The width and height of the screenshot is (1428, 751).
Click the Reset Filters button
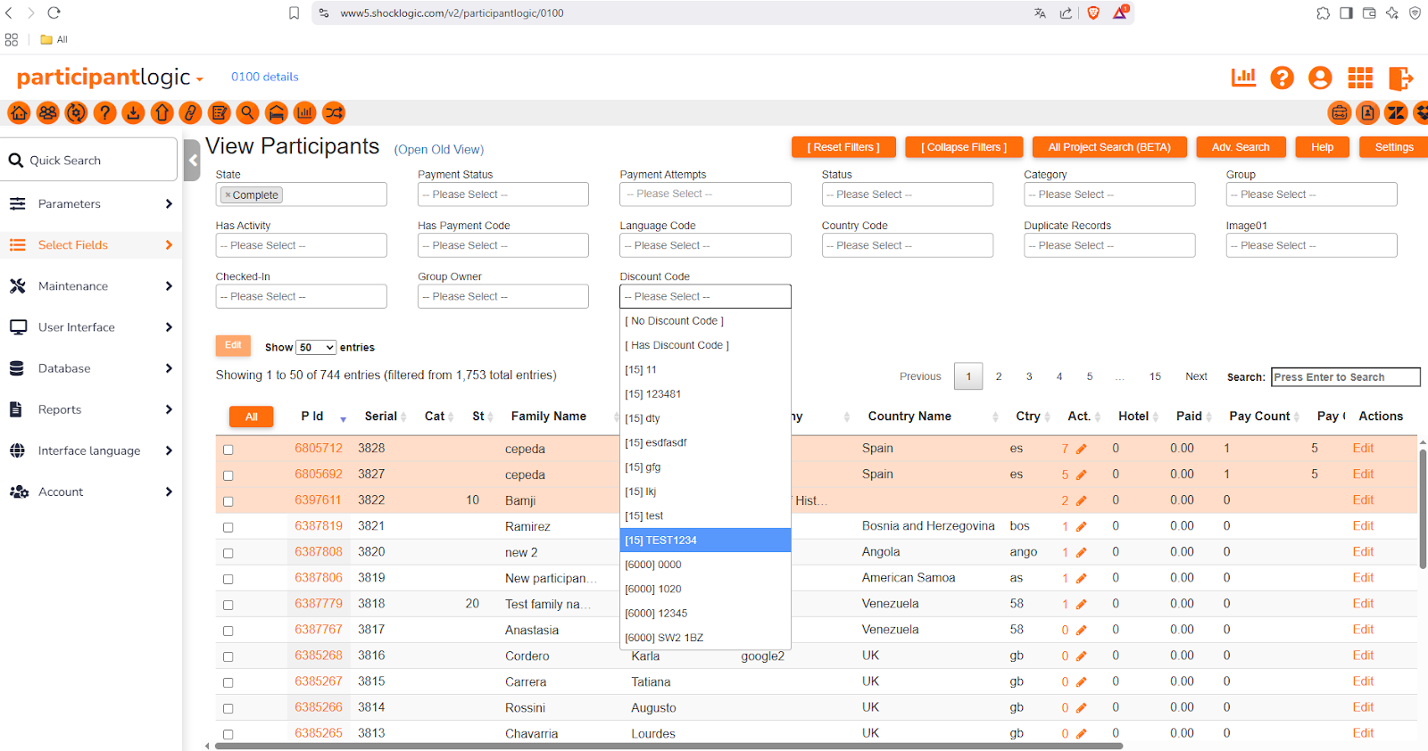[x=843, y=147]
